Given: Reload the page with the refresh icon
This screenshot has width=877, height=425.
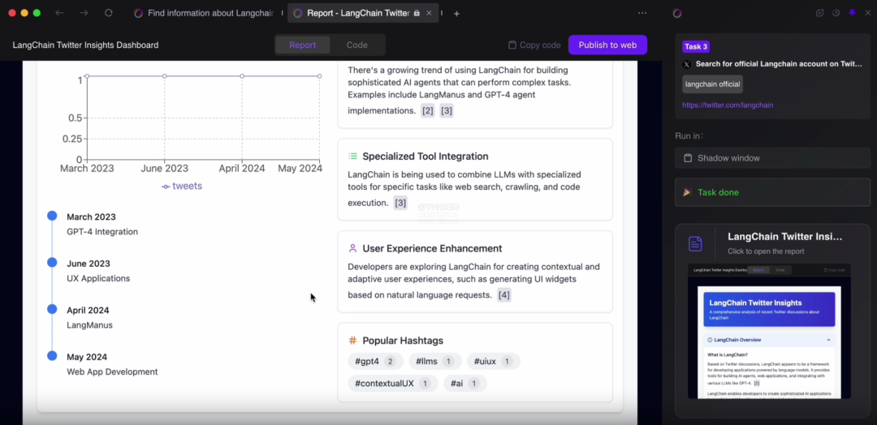Looking at the screenshot, I should point(109,13).
